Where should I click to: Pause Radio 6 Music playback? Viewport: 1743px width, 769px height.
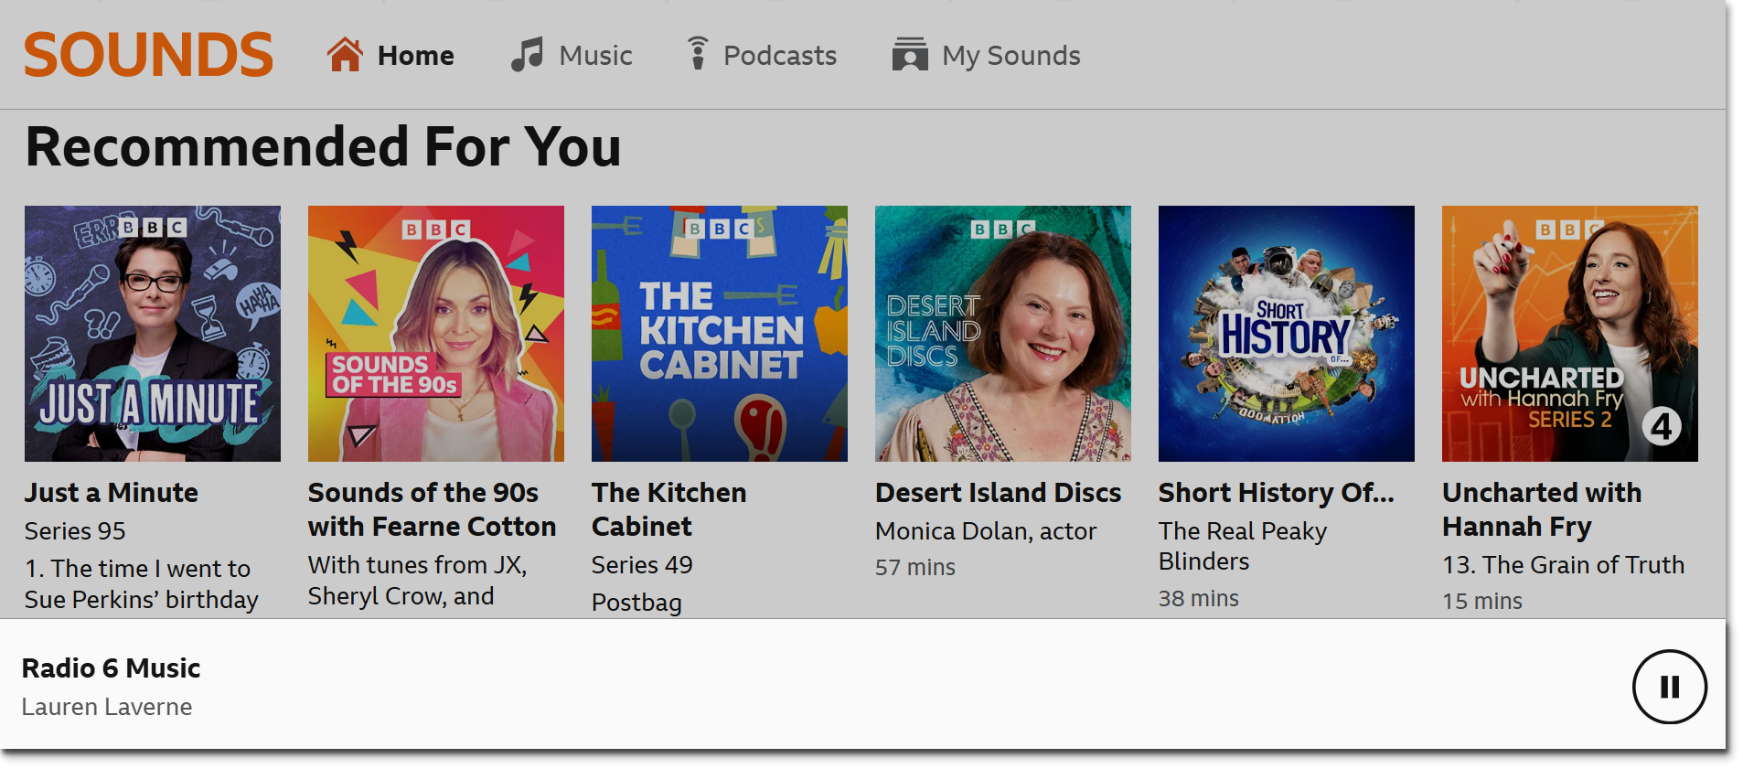[1670, 687]
